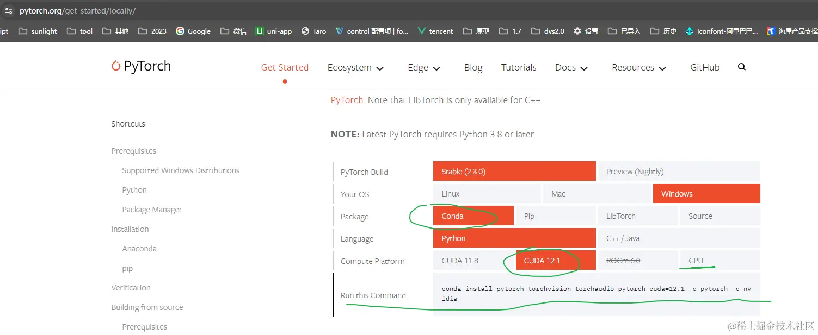Open the 1.7 bookmark folder
The height and width of the screenshot is (335, 818).
point(510,31)
